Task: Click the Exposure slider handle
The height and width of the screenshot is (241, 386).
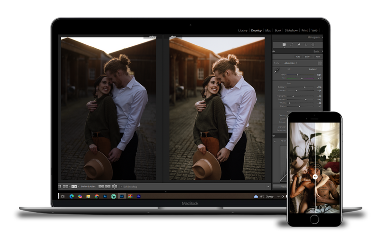Action: click(x=305, y=87)
